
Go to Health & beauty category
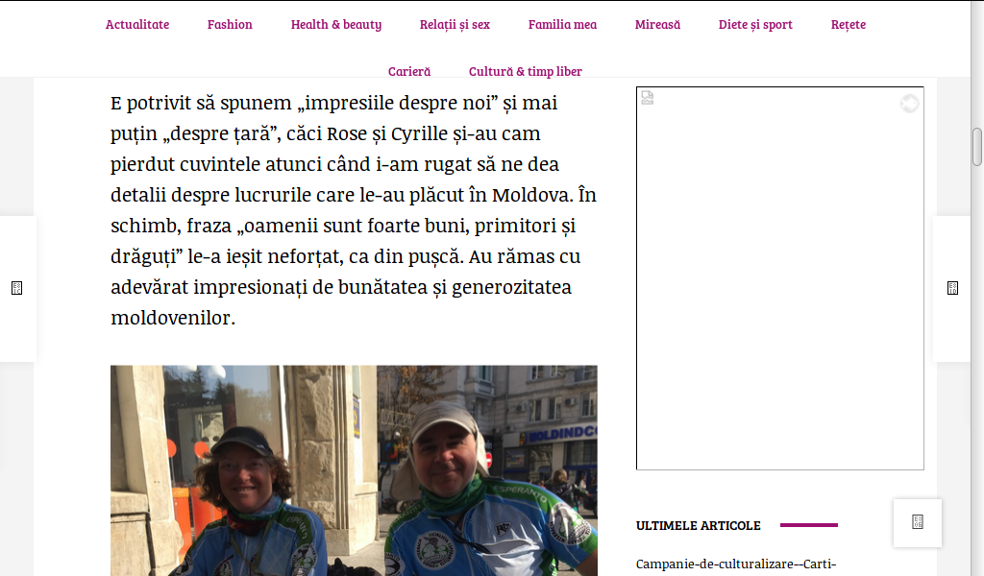click(x=335, y=24)
